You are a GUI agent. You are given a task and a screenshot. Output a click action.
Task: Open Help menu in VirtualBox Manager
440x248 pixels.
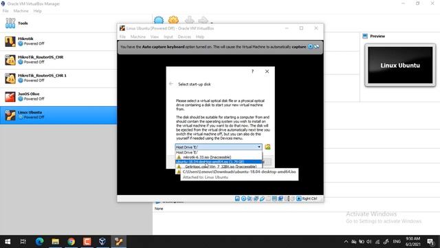[37, 11]
